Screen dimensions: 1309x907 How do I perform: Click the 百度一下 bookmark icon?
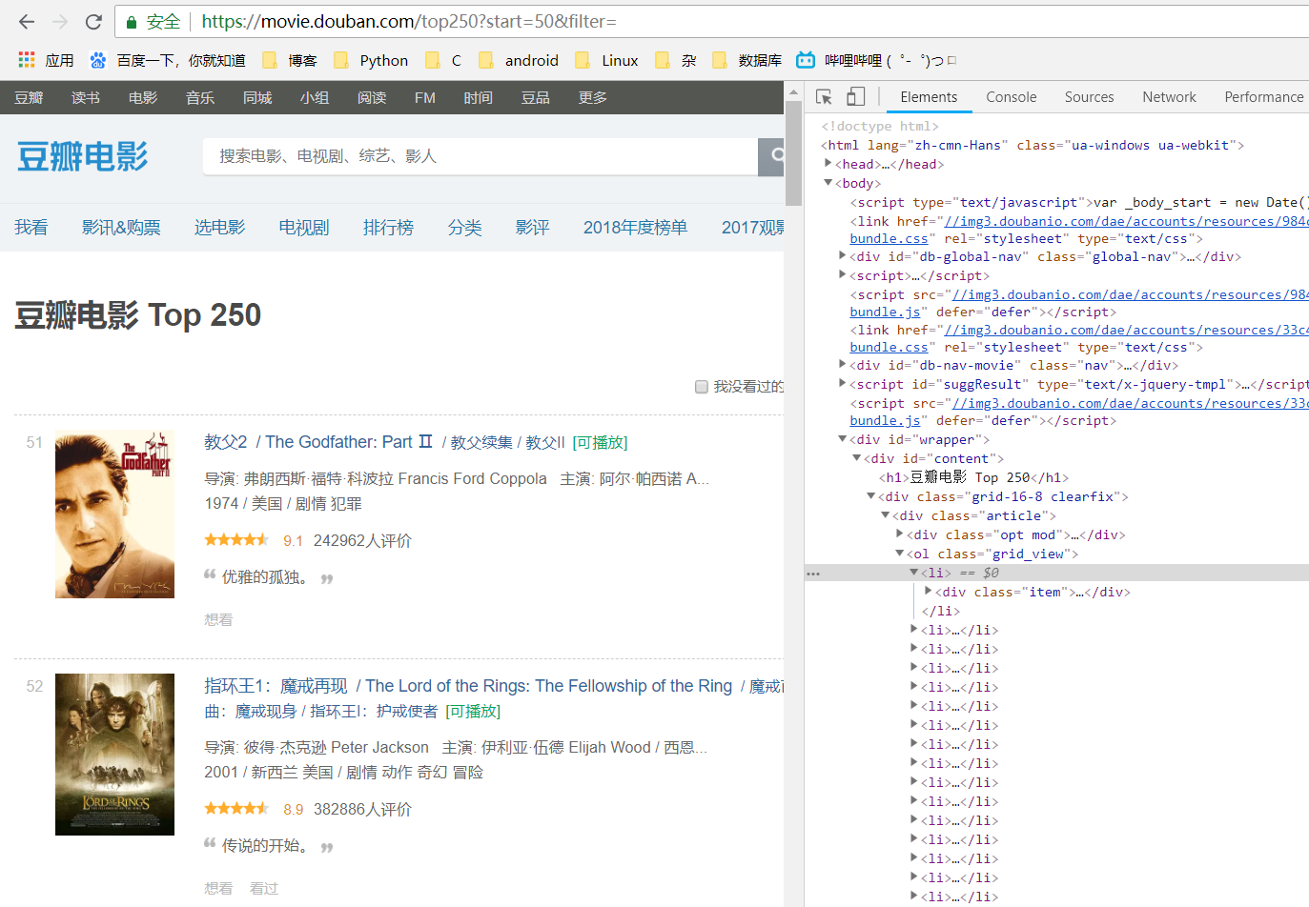pos(98,59)
